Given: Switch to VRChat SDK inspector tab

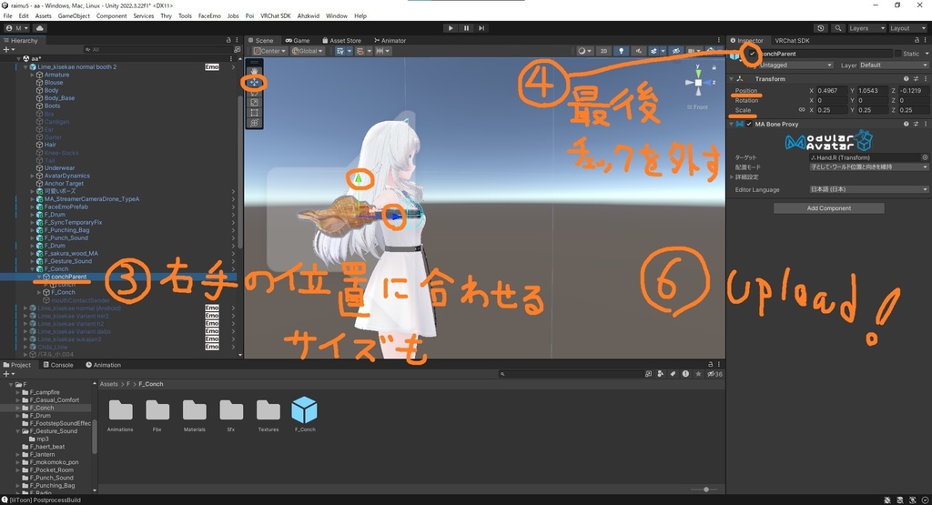Looking at the screenshot, I should 792,40.
